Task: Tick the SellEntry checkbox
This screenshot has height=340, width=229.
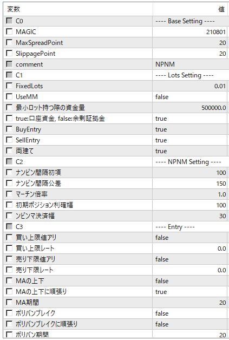Action: (x=9, y=140)
